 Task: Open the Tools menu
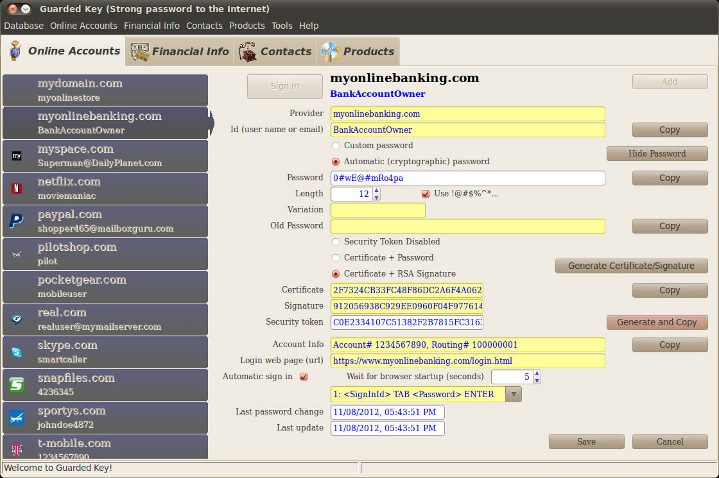282,26
